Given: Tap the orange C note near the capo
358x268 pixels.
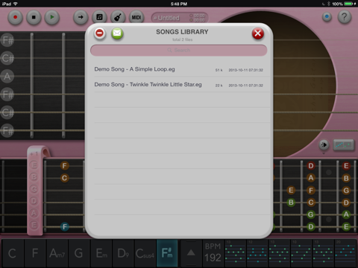Looking at the screenshot, I should coord(64,178).
